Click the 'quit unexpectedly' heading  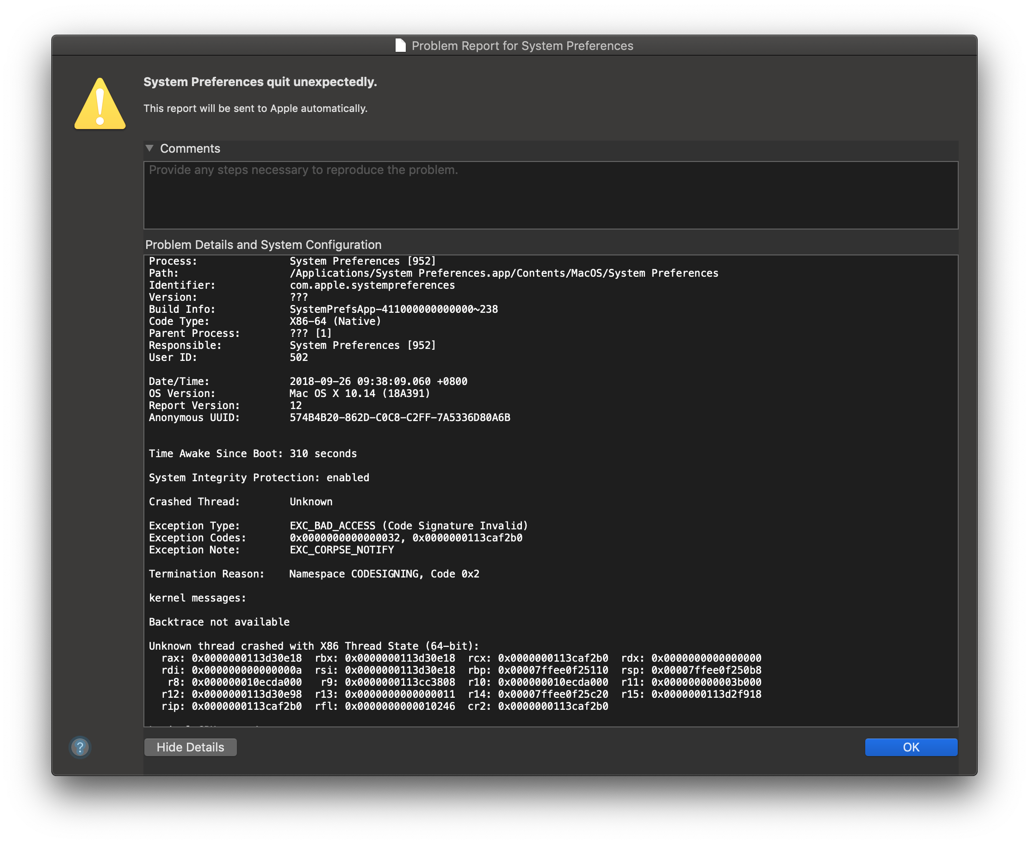tap(260, 82)
